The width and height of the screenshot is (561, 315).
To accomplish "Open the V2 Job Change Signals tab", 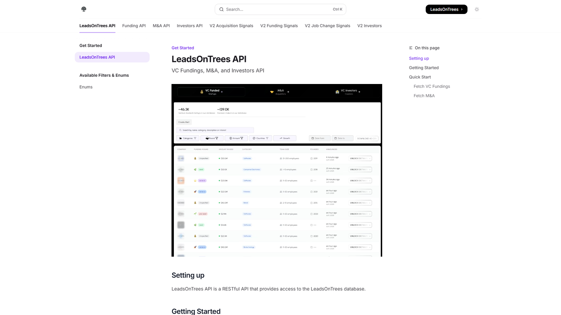I will point(327,26).
